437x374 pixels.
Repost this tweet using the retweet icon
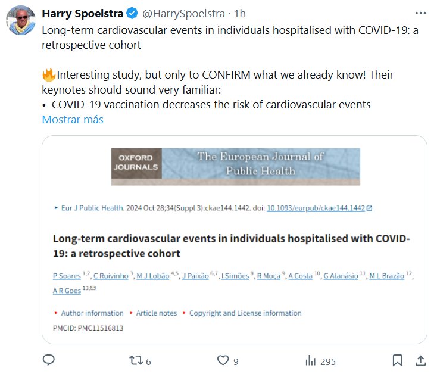(136, 360)
